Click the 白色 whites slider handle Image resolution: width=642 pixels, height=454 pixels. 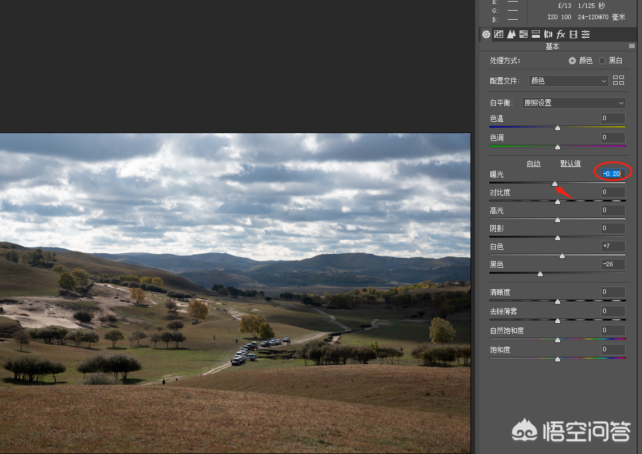562,256
